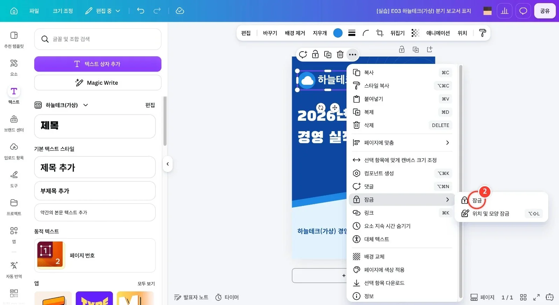Image resolution: width=559 pixels, height=305 pixels.
Task: Toggle the page lock icon above the canvas
Action: click(x=402, y=50)
